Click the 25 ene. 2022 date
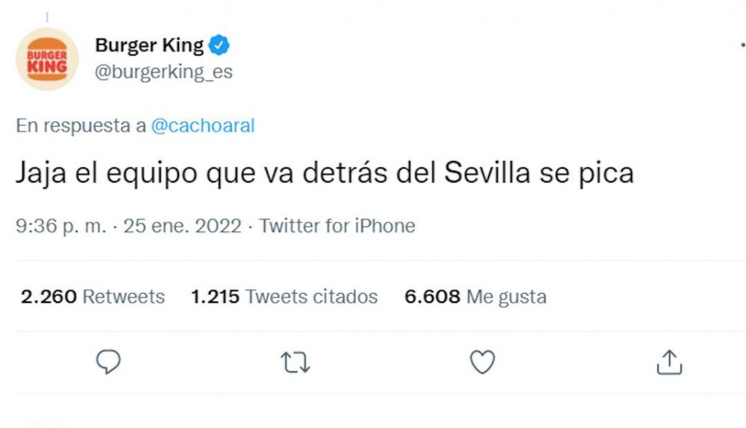Viewport: 746px width, 428px height. coord(183,226)
